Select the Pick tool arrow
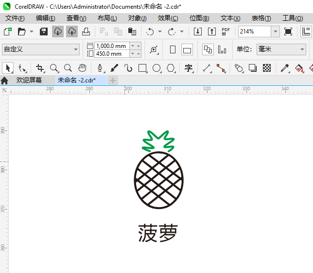This screenshot has width=313, height=273. (x=8, y=68)
